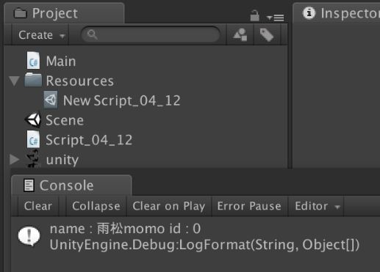Click the log message info bubble icon
The width and height of the screenshot is (380, 272).
(29, 236)
